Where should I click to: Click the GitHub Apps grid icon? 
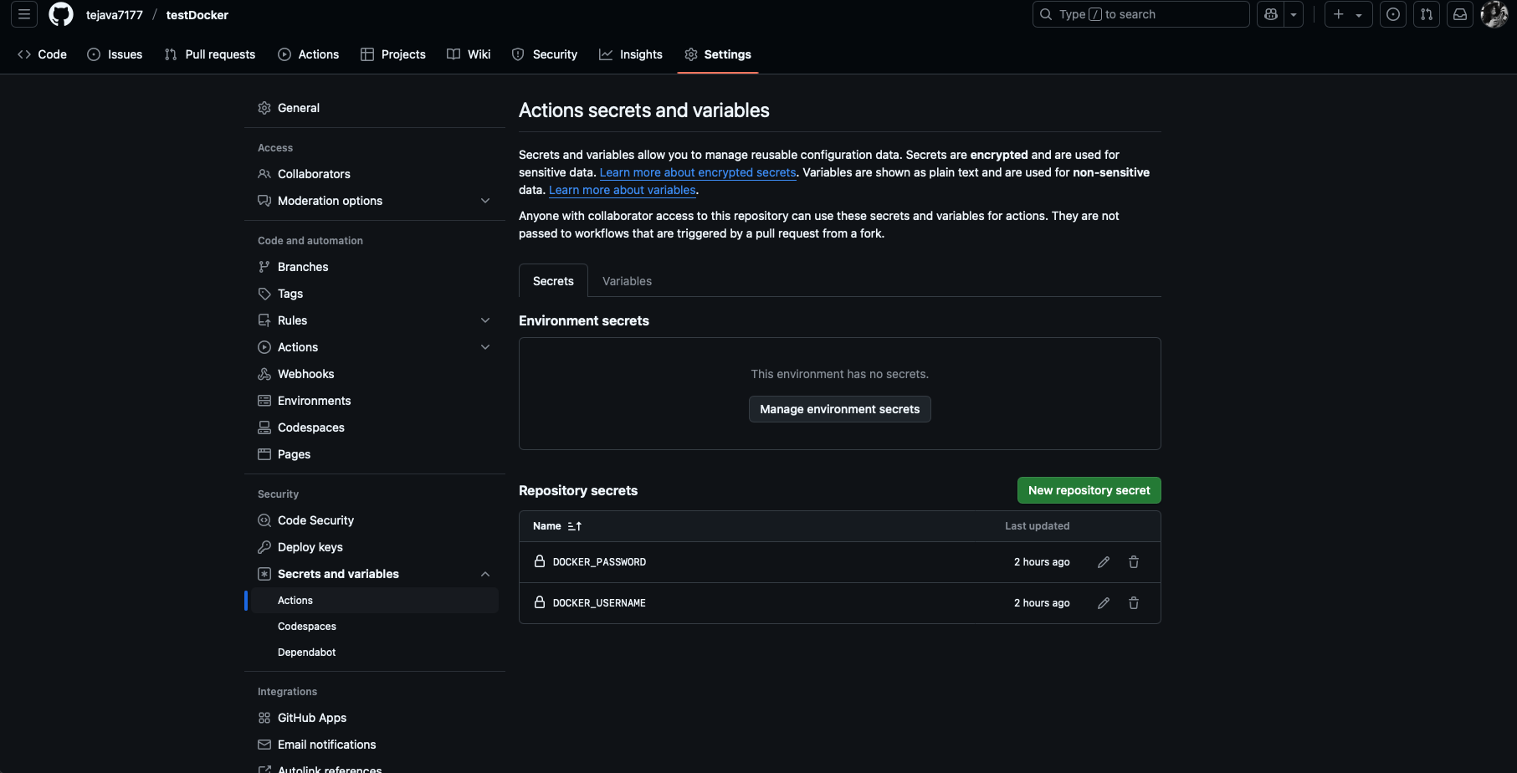pyautogui.click(x=264, y=718)
